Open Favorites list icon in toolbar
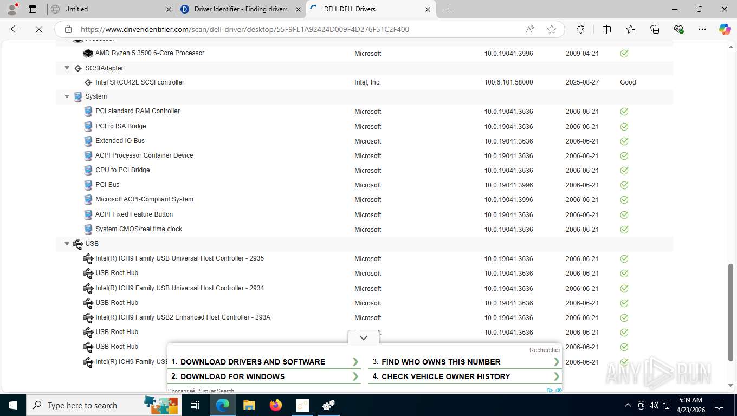The width and height of the screenshot is (737, 416). (631, 29)
